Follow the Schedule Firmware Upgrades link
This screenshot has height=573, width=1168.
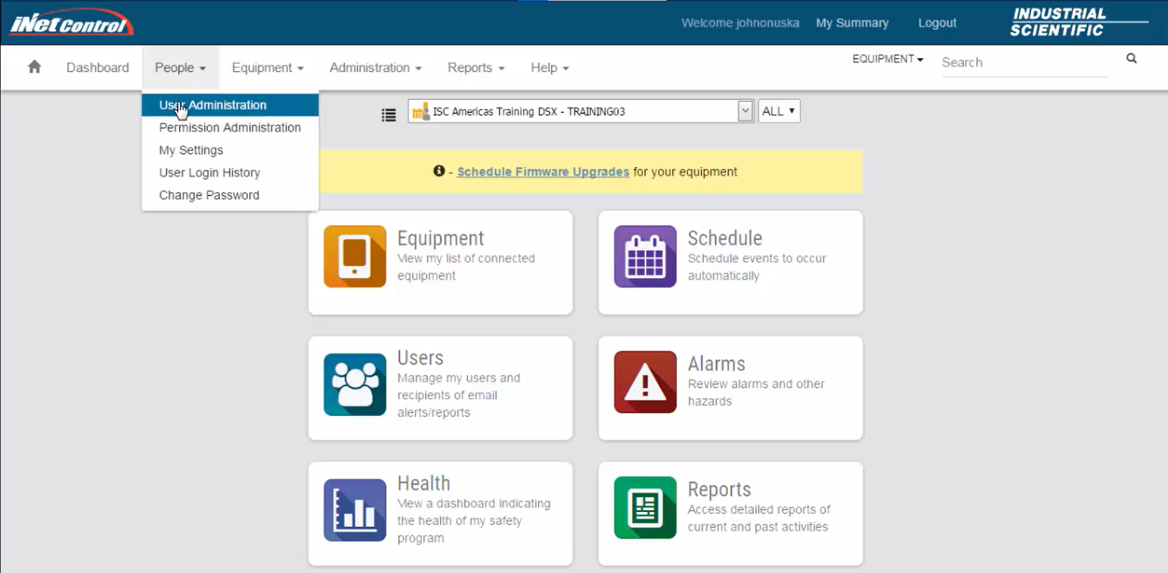click(x=543, y=172)
